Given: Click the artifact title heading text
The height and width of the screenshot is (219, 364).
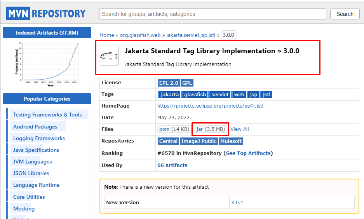Looking at the screenshot, I should [212, 51].
